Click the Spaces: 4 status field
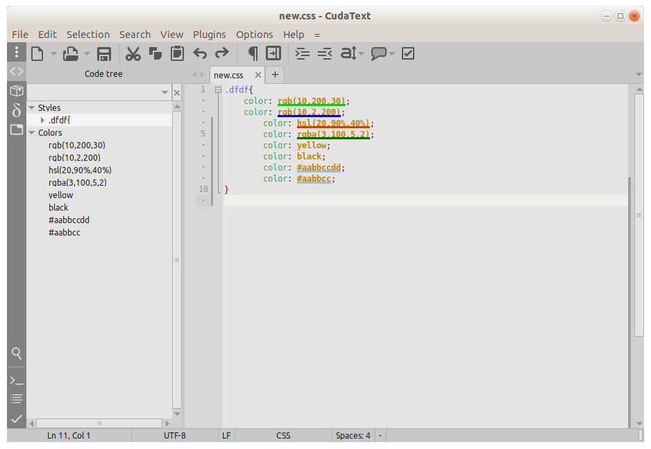The height and width of the screenshot is (449, 651). click(353, 436)
